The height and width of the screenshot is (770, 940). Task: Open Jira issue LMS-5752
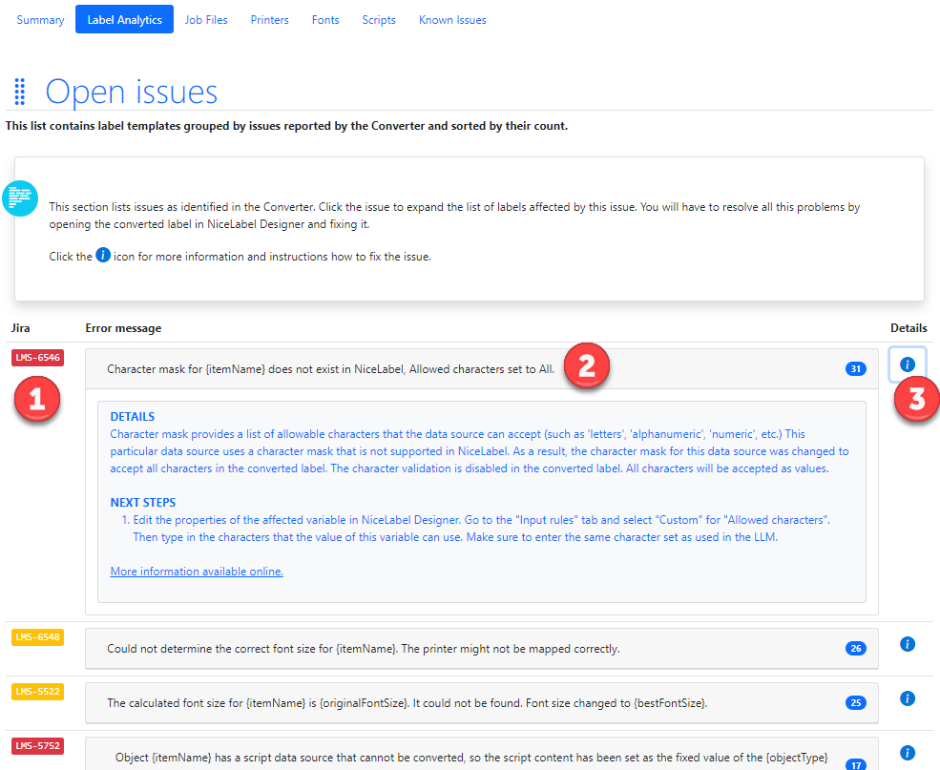pyautogui.click(x=38, y=746)
